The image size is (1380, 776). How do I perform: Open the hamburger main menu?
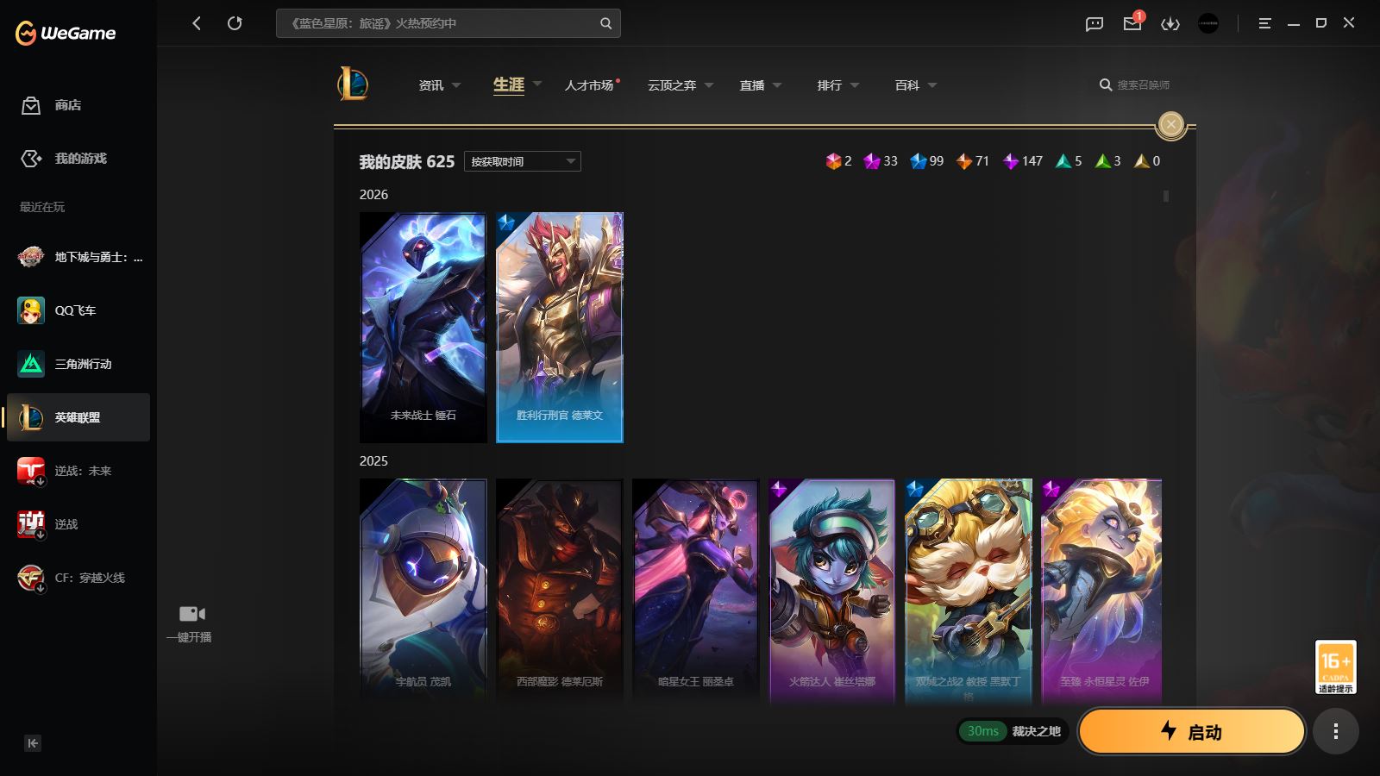click(1264, 23)
